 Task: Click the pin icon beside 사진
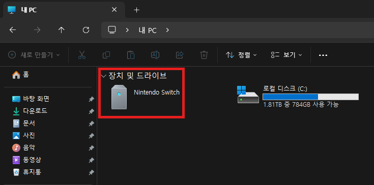click(92, 136)
